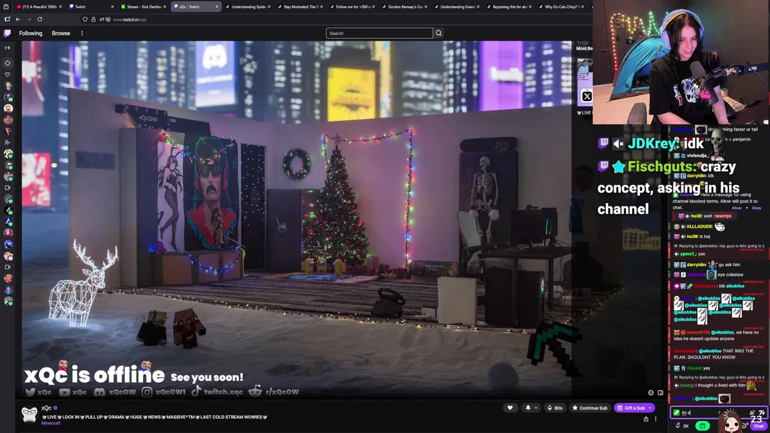Expand the left sidebar with the arrow icon
Viewport: 770px width, 433px height.
(8, 48)
